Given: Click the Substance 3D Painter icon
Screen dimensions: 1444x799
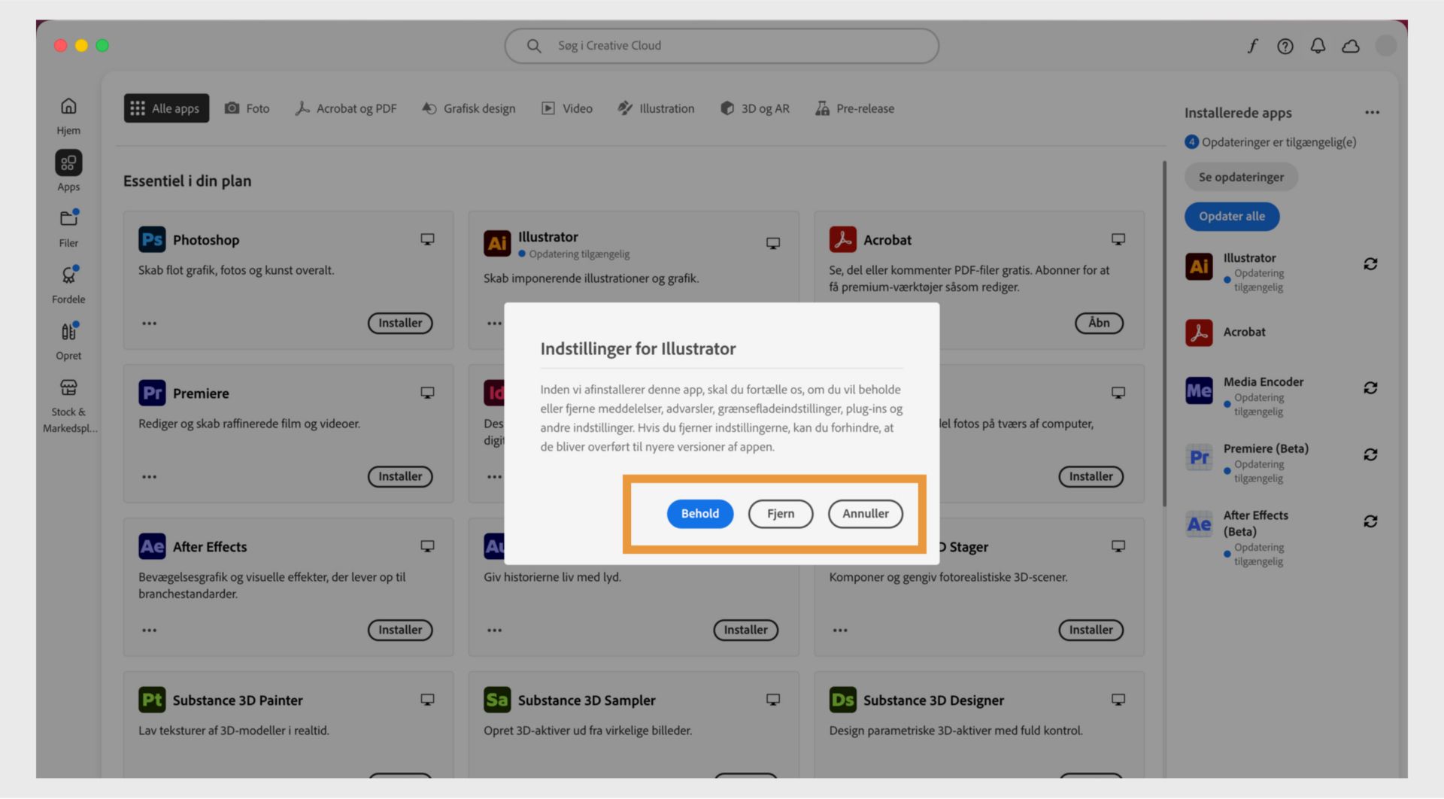Looking at the screenshot, I should click(x=152, y=700).
